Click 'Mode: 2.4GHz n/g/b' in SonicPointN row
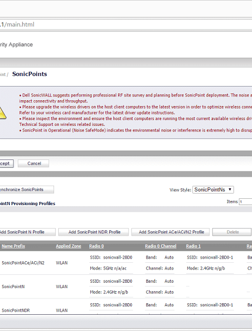 (x=109, y=292)
